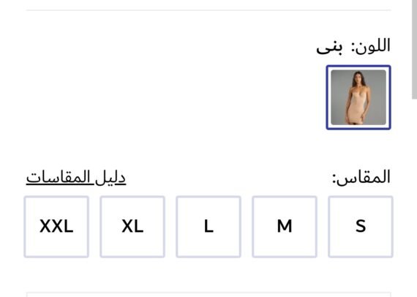Viewport: 417px width, 297px height.
Task: Tap the letter M inside its size box
Action: pos(285,226)
